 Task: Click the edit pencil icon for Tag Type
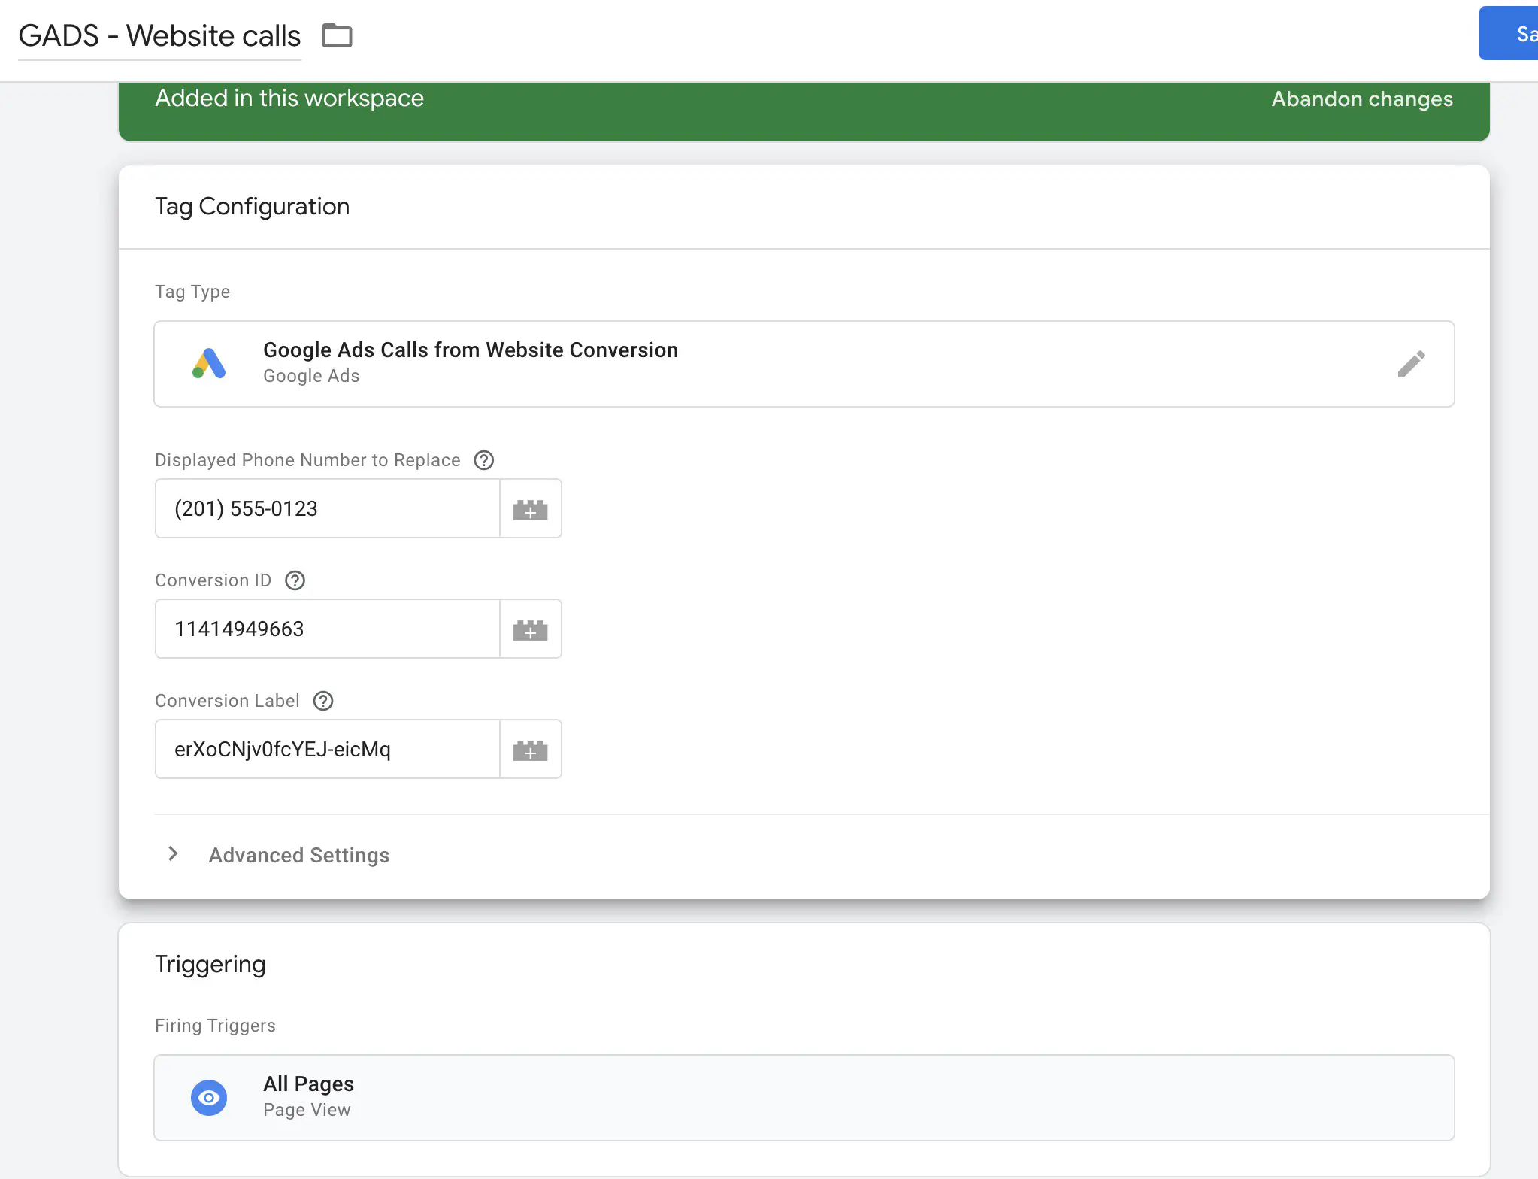coord(1410,362)
